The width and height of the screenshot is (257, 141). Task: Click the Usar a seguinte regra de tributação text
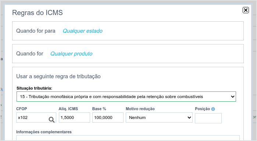(58, 76)
